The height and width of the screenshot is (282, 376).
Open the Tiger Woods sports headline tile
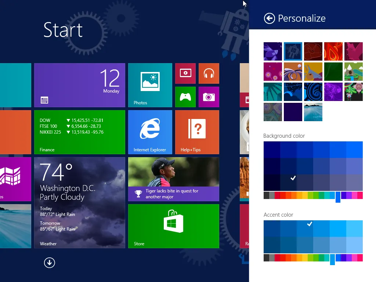click(173, 179)
